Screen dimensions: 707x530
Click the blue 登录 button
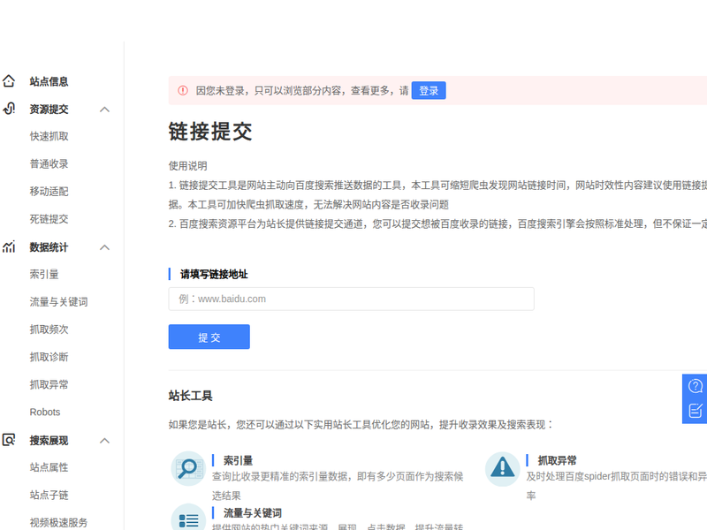[x=429, y=91]
